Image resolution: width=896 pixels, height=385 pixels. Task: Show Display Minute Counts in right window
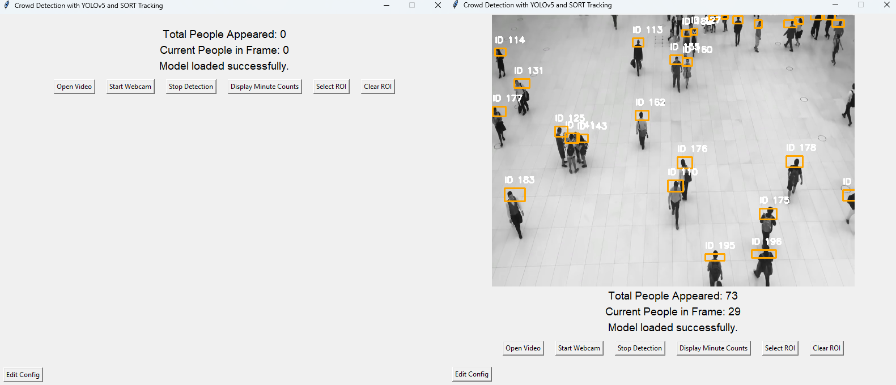click(714, 348)
